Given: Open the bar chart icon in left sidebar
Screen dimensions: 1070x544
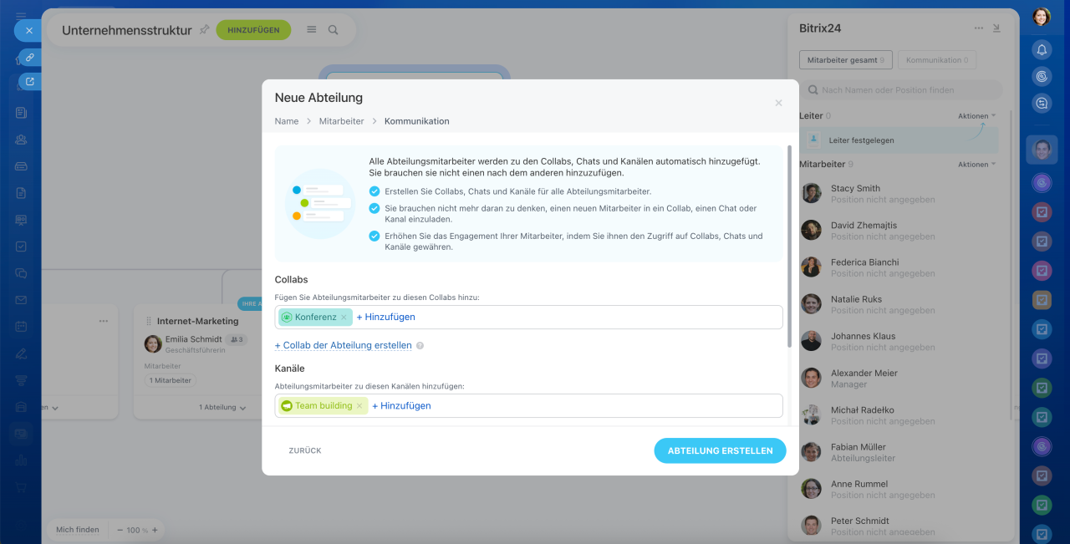Looking at the screenshot, I should click(x=21, y=460).
